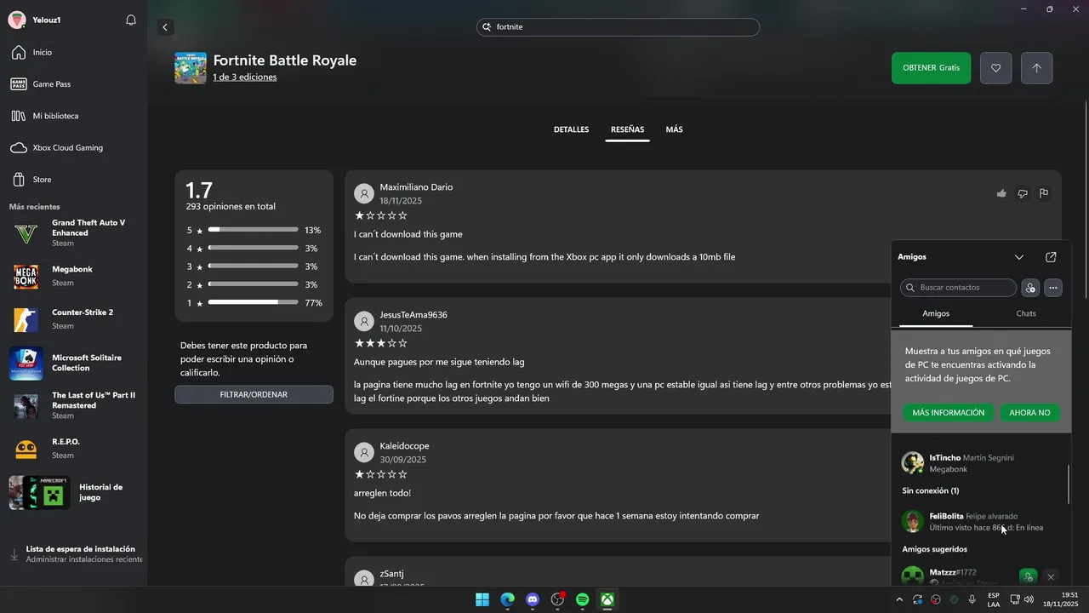Open the Windows Start menu

(482, 599)
